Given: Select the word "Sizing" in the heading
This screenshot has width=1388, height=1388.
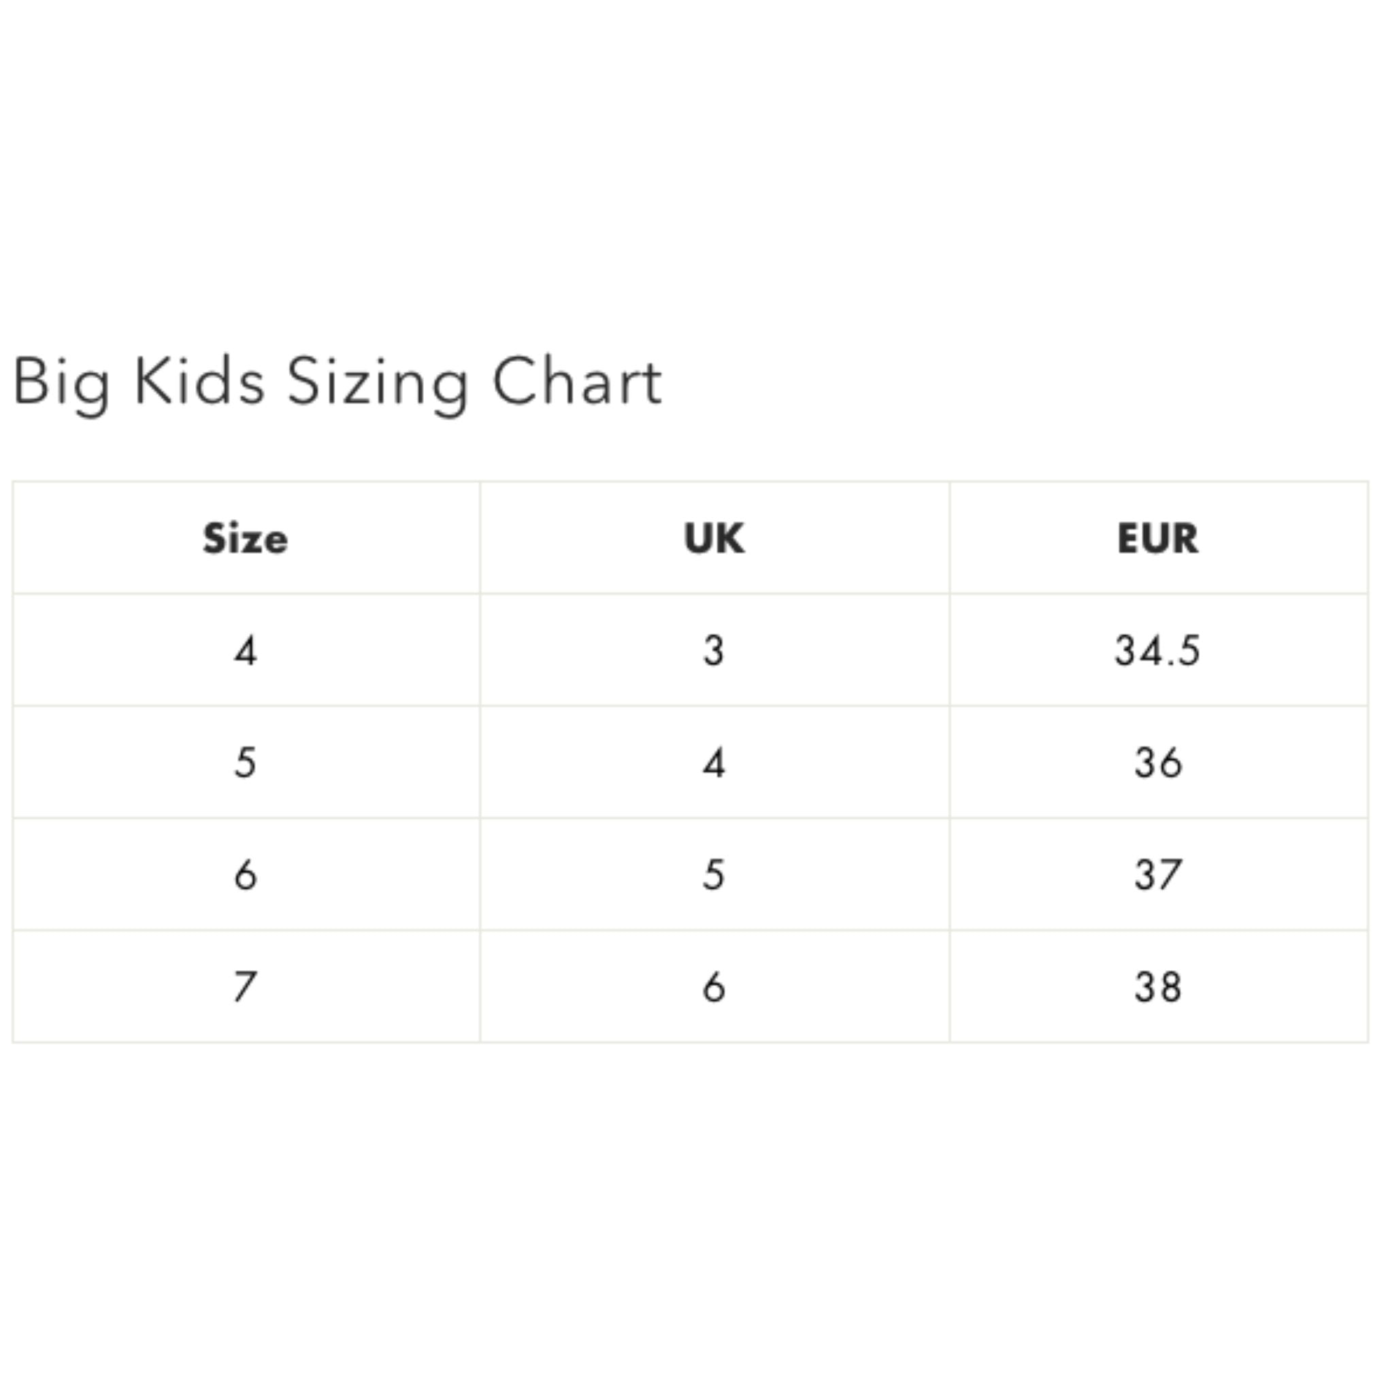Looking at the screenshot, I should [378, 382].
